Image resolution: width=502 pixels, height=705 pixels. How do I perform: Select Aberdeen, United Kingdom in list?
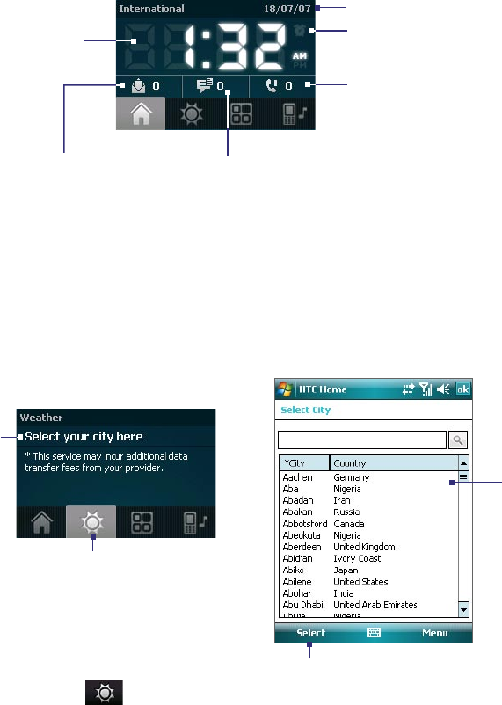coord(368,547)
